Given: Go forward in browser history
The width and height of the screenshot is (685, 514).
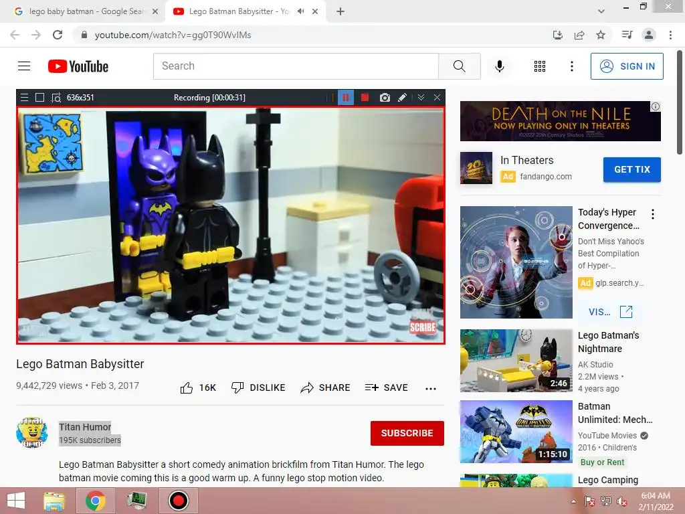Looking at the screenshot, I should click(36, 35).
